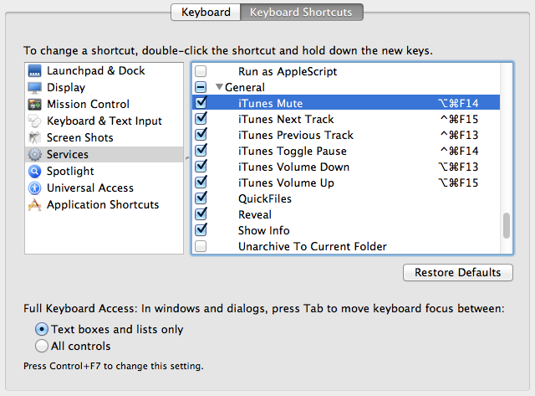Select Launchpad & Dock category
This screenshot has width=535, height=396.
point(95,70)
